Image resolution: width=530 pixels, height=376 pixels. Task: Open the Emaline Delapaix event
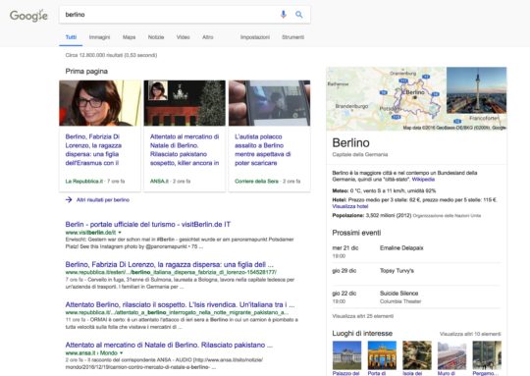401,247
